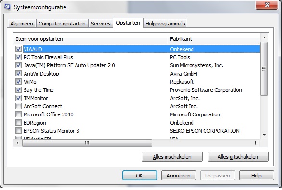Click the horizontal scroll left arrow

17,143
